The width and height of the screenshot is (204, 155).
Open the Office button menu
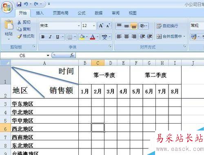tap(7, 7)
